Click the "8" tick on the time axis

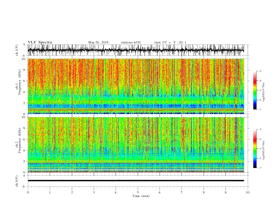coord(204,192)
